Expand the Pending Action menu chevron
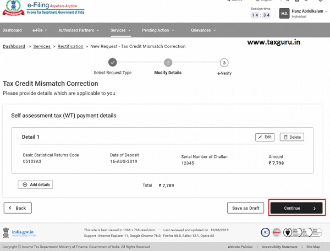 point(173,30)
